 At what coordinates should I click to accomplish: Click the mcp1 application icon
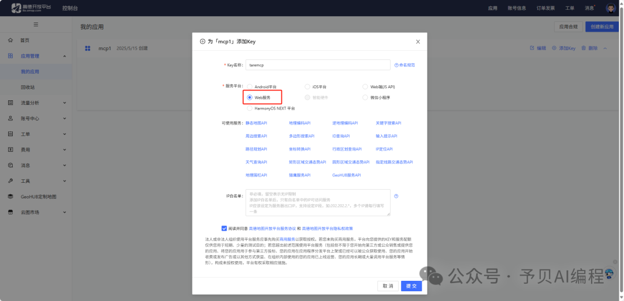click(x=88, y=48)
